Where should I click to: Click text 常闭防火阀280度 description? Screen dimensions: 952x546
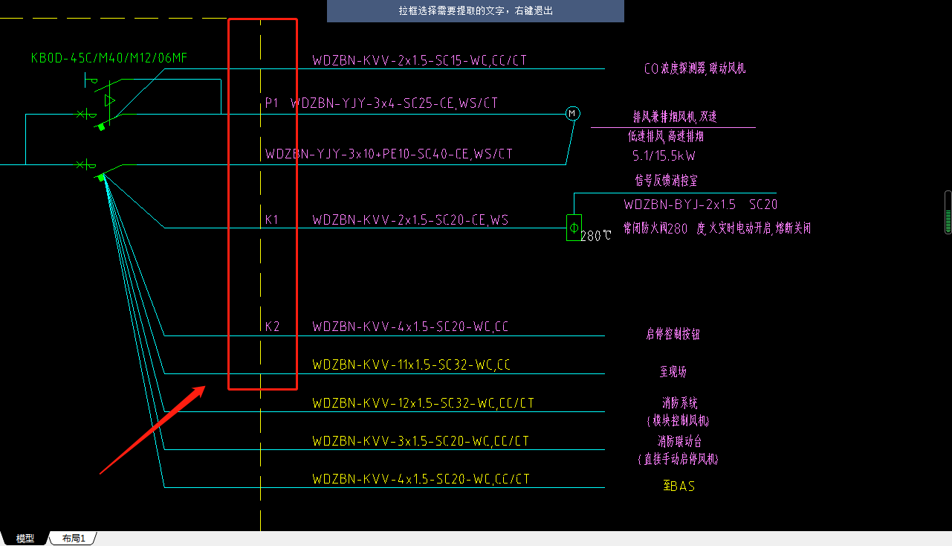(x=716, y=228)
